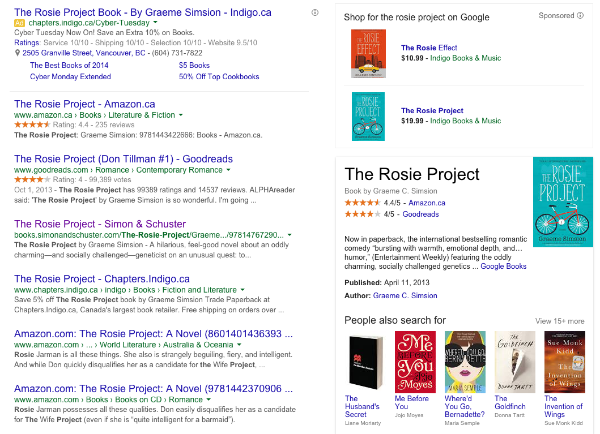Open The Rosie Project shopping cover thumbnail
This screenshot has width=600, height=434.
pos(368,117)
